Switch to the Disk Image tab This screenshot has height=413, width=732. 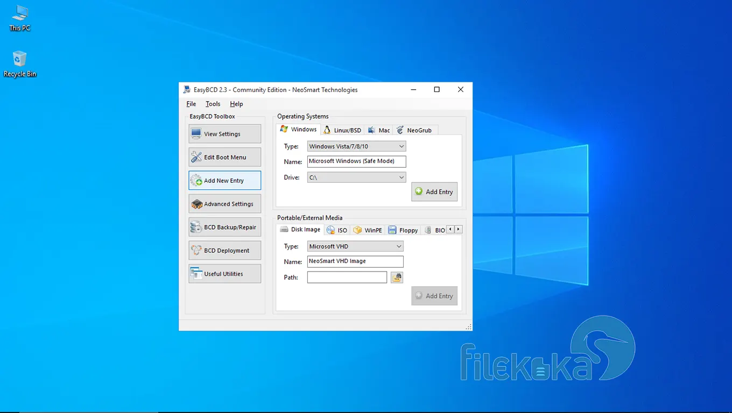(x=300, y=229)
